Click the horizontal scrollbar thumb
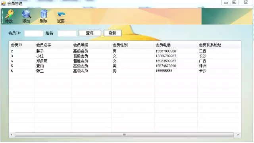 124,135
